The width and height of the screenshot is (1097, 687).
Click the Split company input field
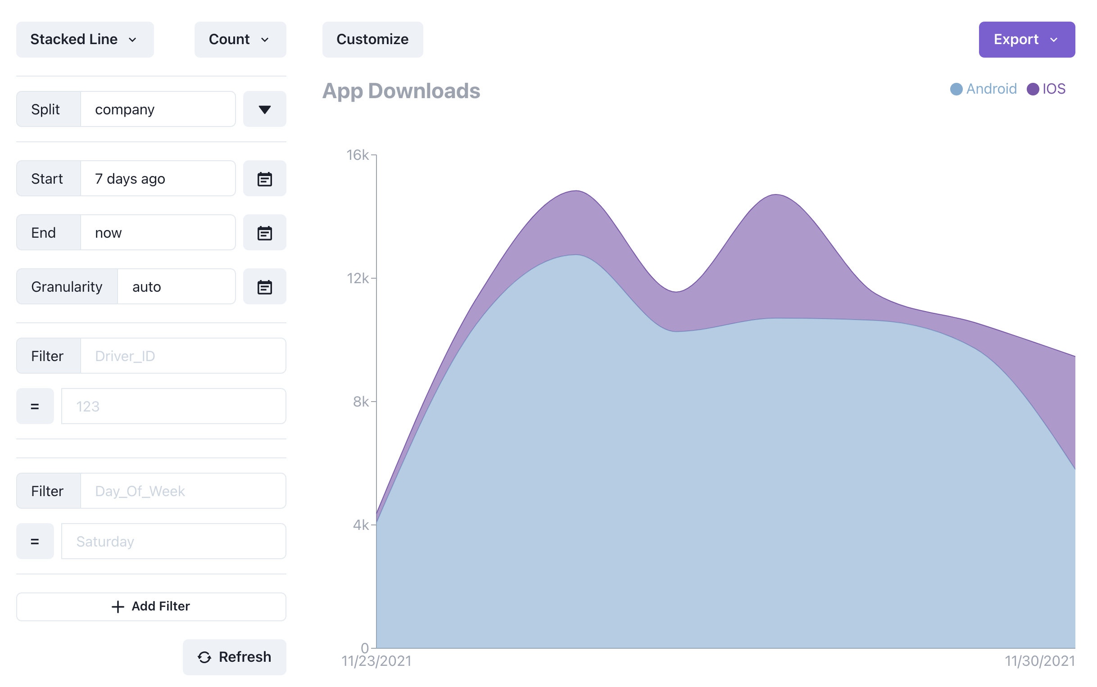pyautogui.click(x=158, y=109)
